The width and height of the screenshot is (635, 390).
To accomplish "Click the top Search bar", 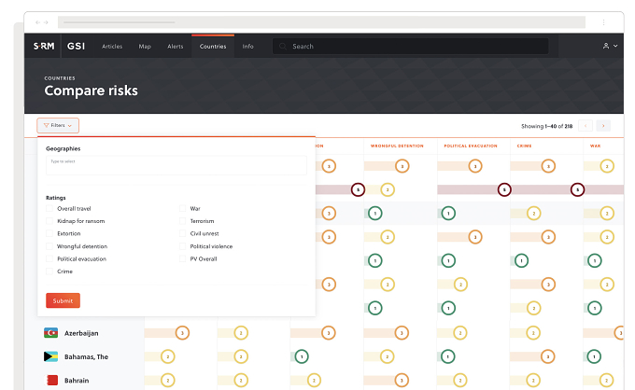I will 411,46.
